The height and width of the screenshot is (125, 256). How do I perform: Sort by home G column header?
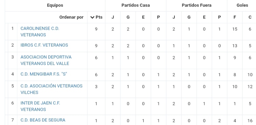point(128,17)
